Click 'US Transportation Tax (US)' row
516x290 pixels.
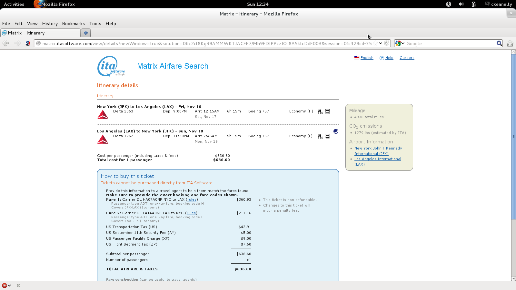click(178, 227)
